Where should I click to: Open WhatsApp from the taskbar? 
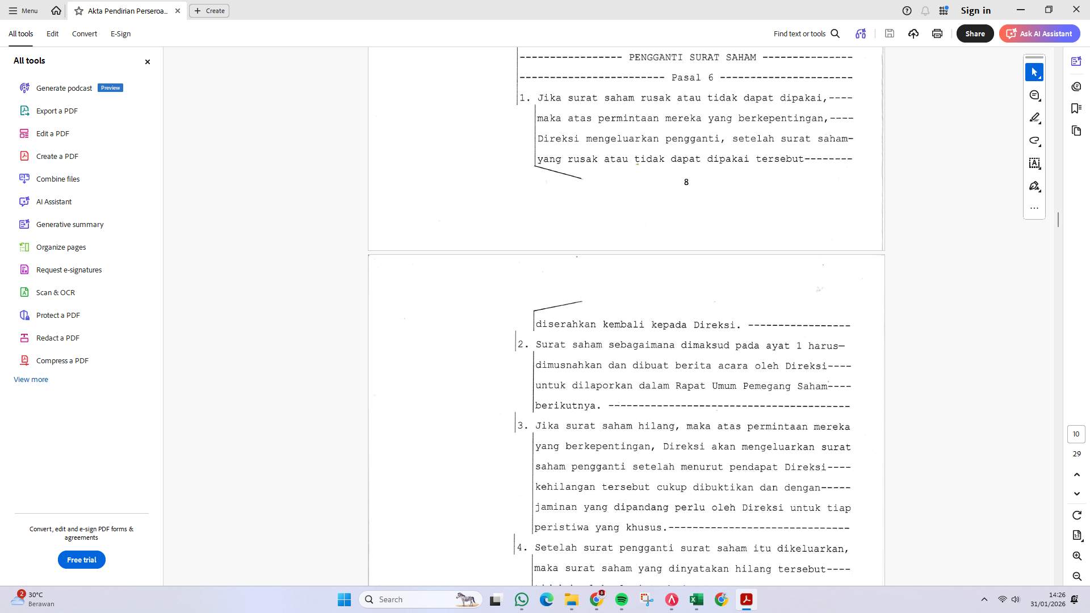coord(521,599)
